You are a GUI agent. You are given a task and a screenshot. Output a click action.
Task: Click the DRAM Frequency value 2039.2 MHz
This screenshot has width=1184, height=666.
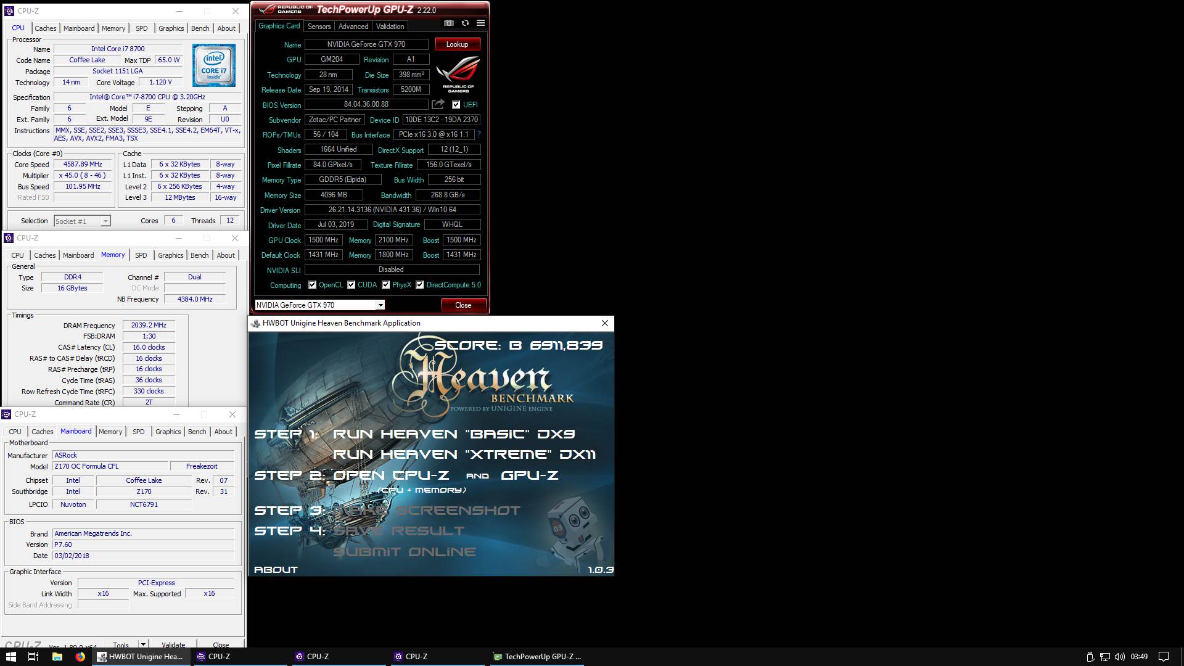(149, 326)
